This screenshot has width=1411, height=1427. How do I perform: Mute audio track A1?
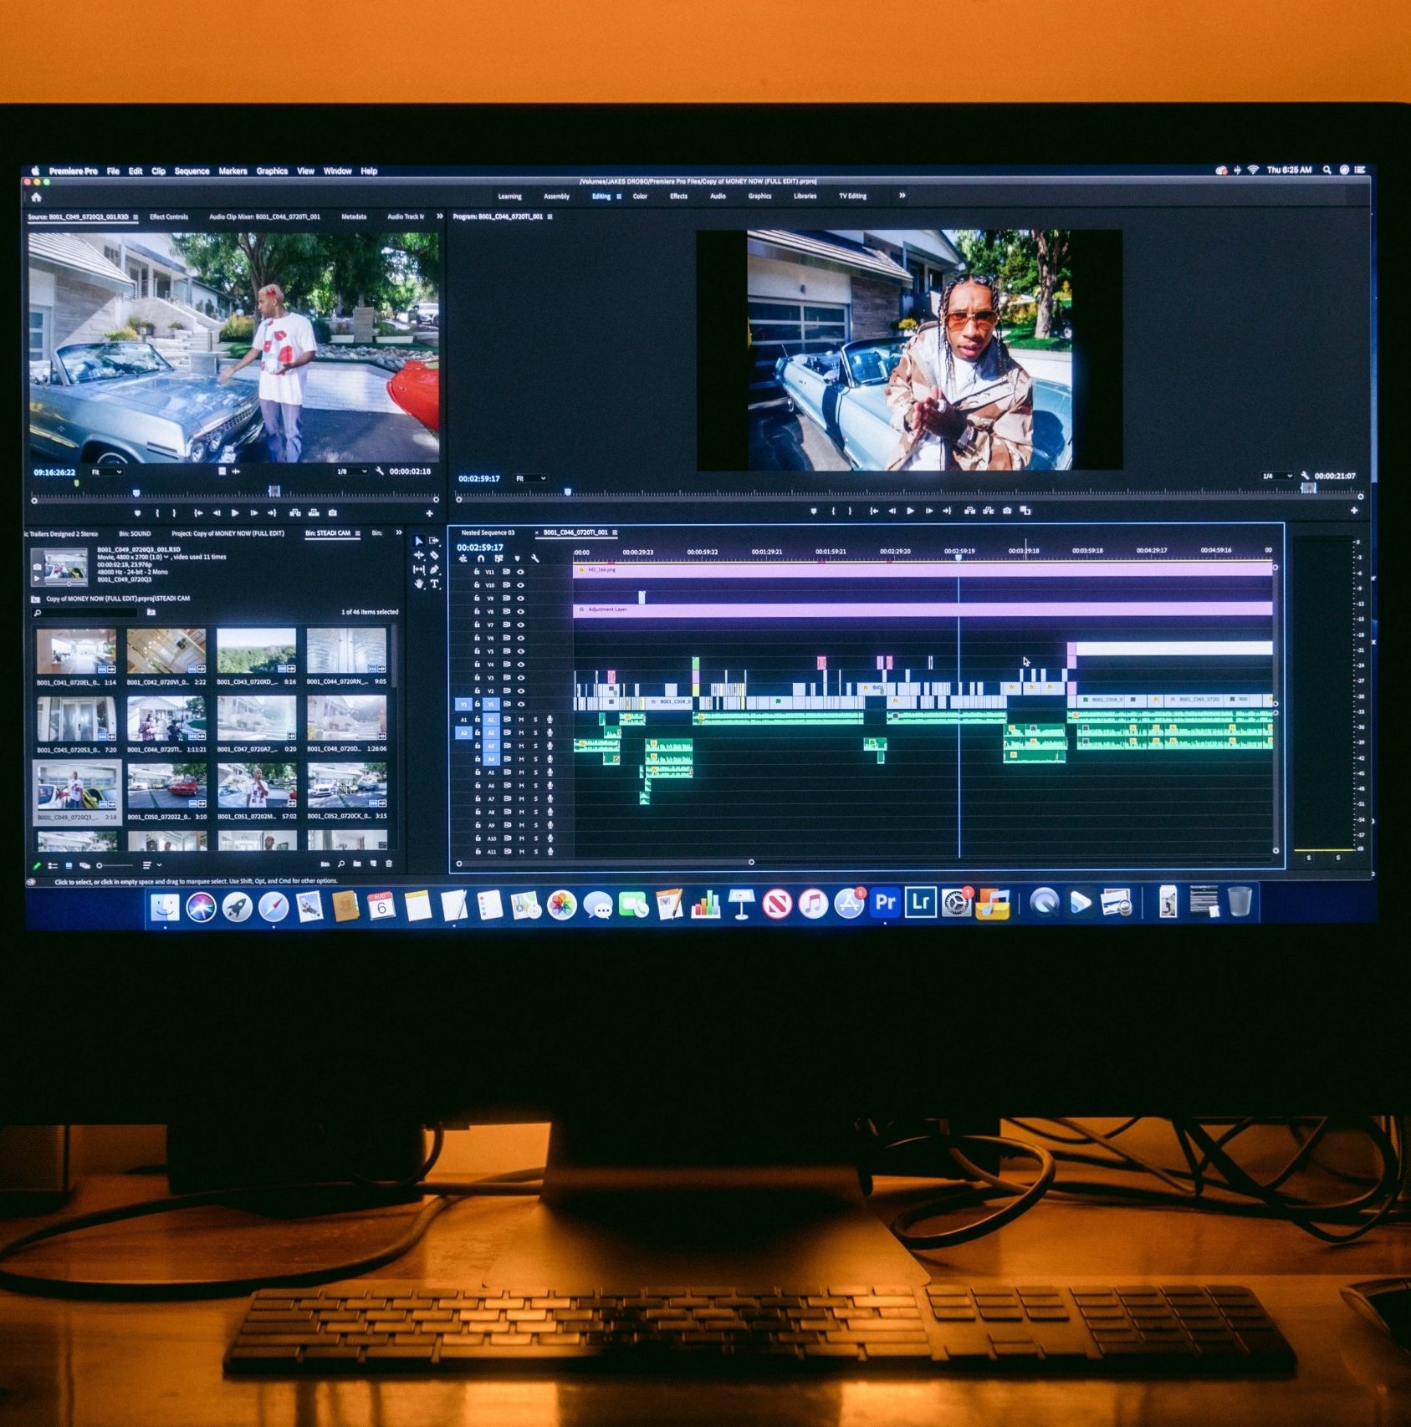tap(521, 719)
